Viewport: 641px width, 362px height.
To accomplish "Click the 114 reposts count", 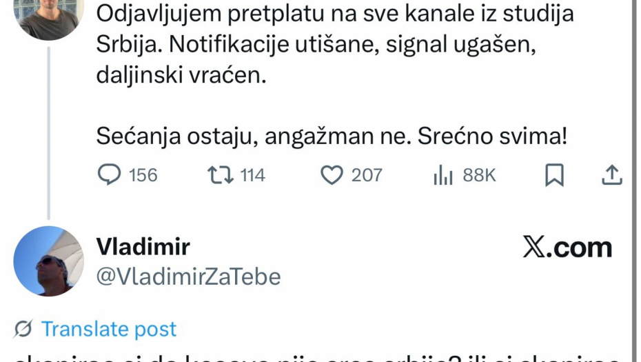I will click(x=252, y=175).
